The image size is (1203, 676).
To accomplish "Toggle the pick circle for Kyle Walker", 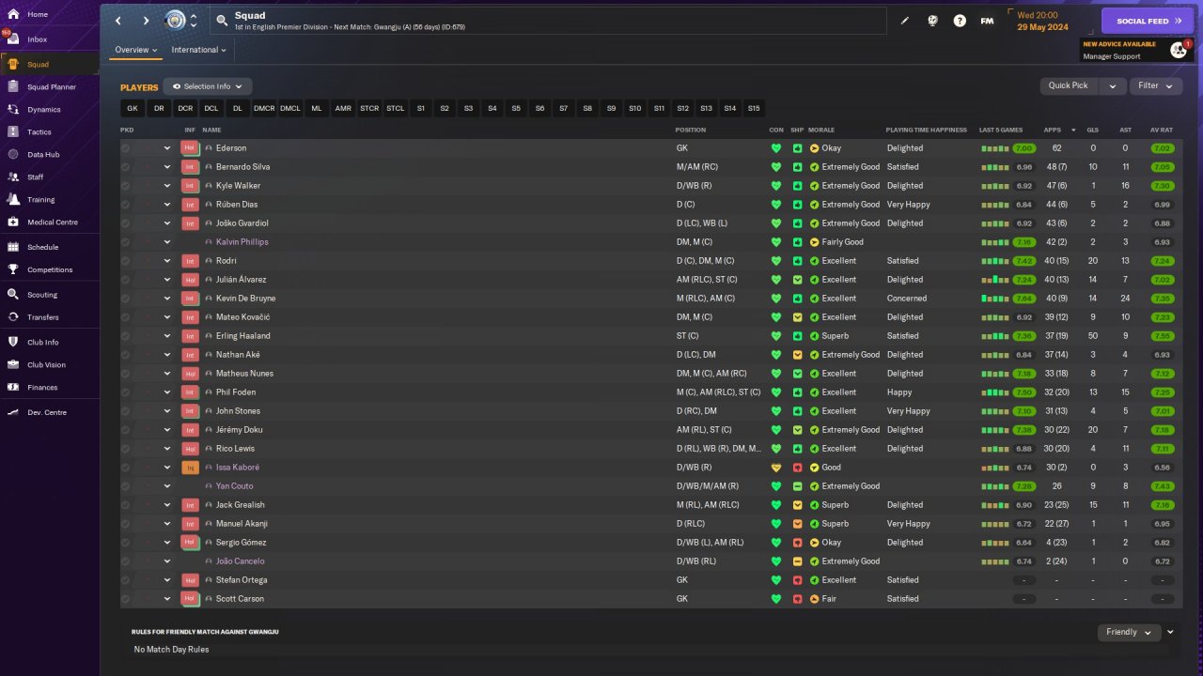I will click(125, 186).
